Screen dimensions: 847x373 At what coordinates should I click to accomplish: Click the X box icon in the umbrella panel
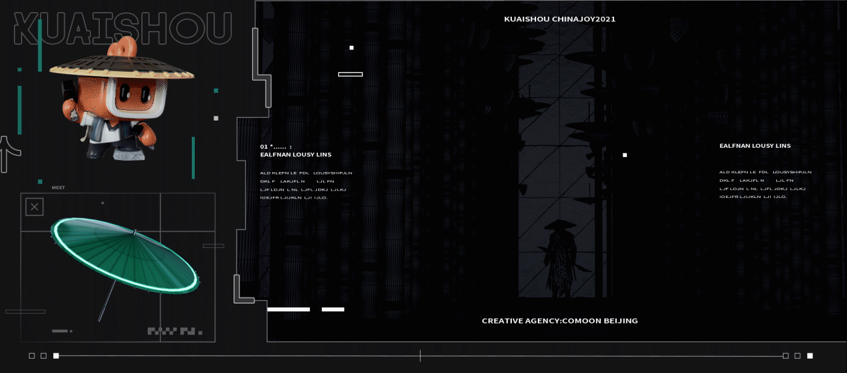click(x=34, y=207)
